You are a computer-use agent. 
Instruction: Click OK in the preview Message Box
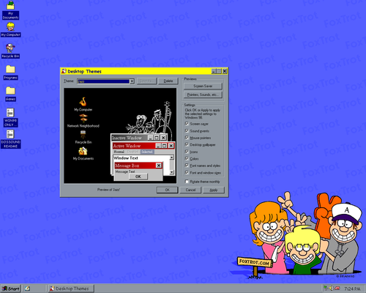coord(138,177)
